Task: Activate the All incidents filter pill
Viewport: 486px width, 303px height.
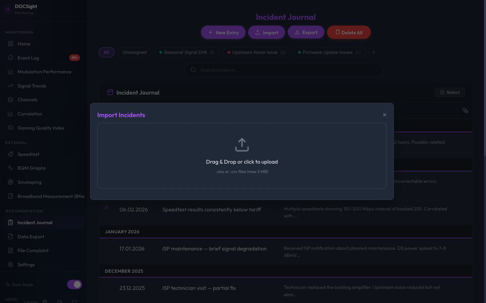Action: click(106, 52)
